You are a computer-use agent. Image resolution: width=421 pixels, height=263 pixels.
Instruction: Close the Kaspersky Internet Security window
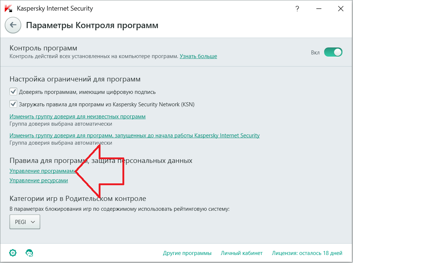(x=341, y=9)
